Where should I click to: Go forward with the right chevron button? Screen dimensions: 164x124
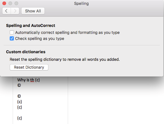(x=15, y=11)
